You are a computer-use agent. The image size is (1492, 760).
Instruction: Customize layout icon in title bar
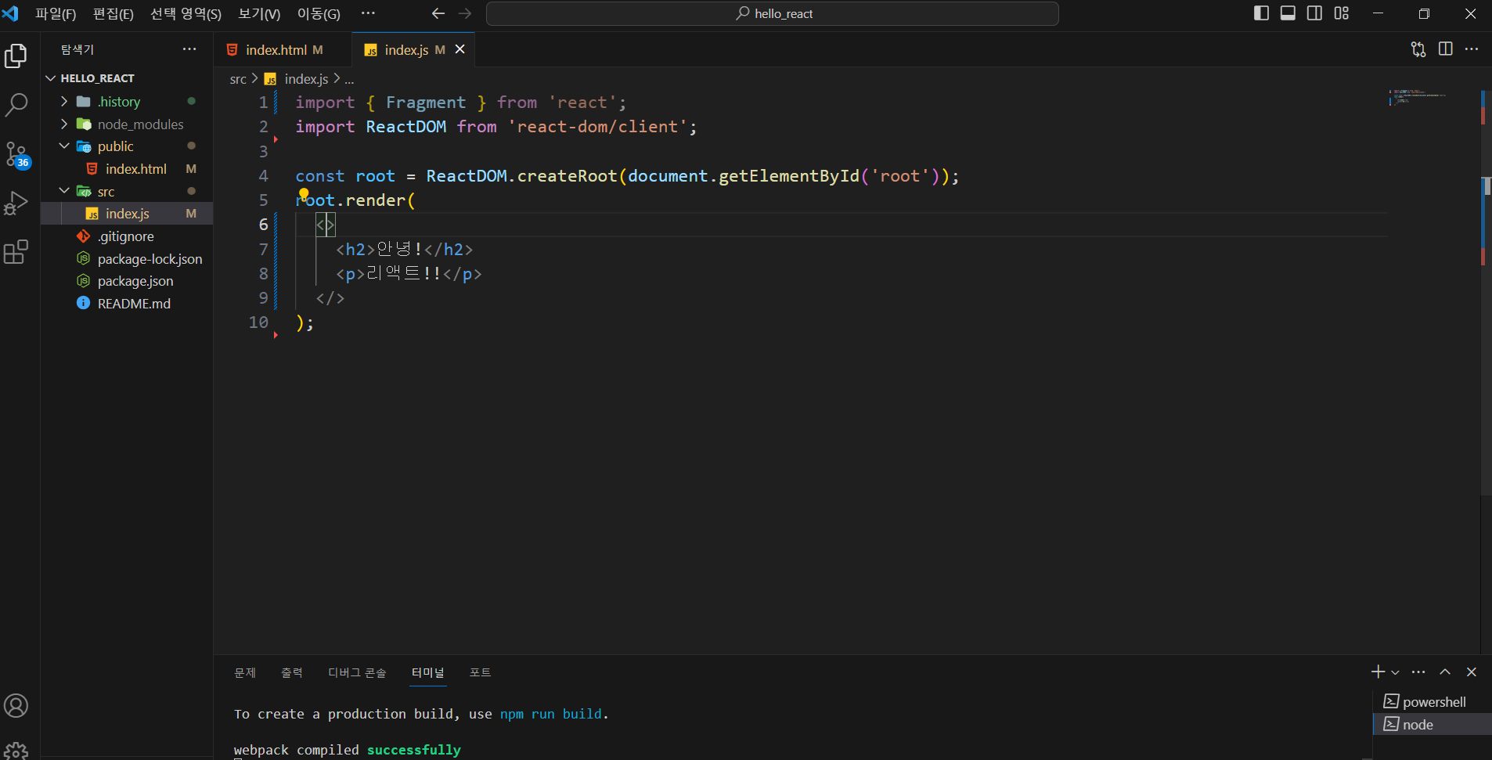1342,13
